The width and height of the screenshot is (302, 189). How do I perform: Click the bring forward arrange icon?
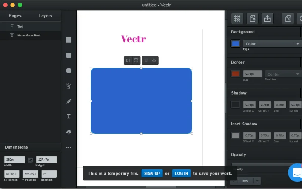(154, 60)
